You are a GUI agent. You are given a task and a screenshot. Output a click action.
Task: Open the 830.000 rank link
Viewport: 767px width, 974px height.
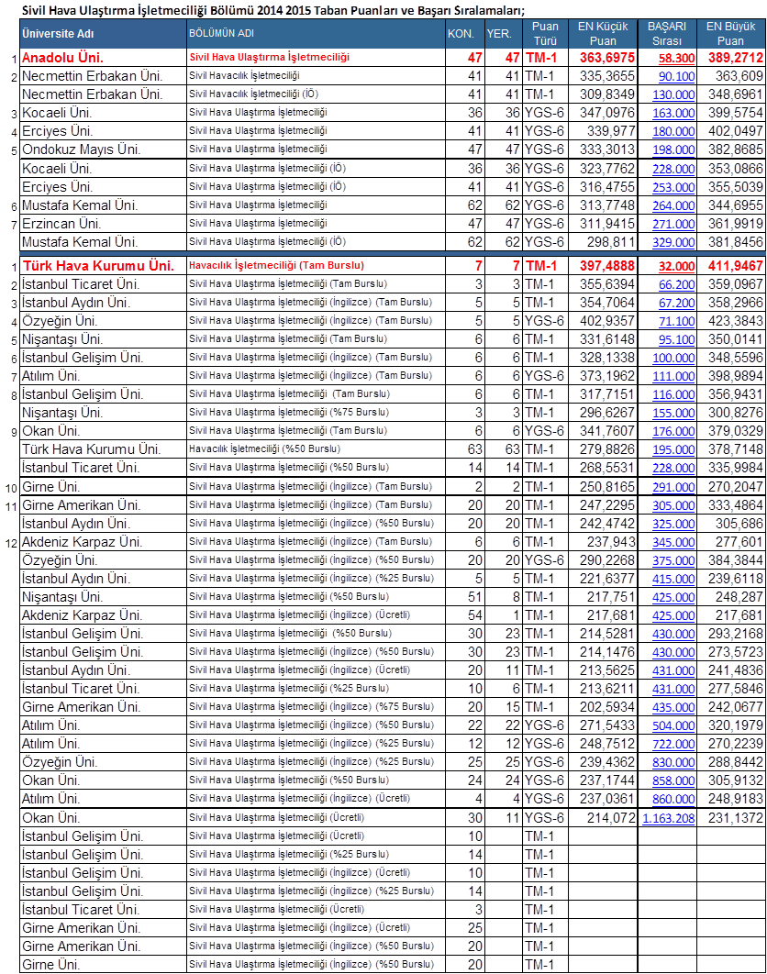[673, 762]
